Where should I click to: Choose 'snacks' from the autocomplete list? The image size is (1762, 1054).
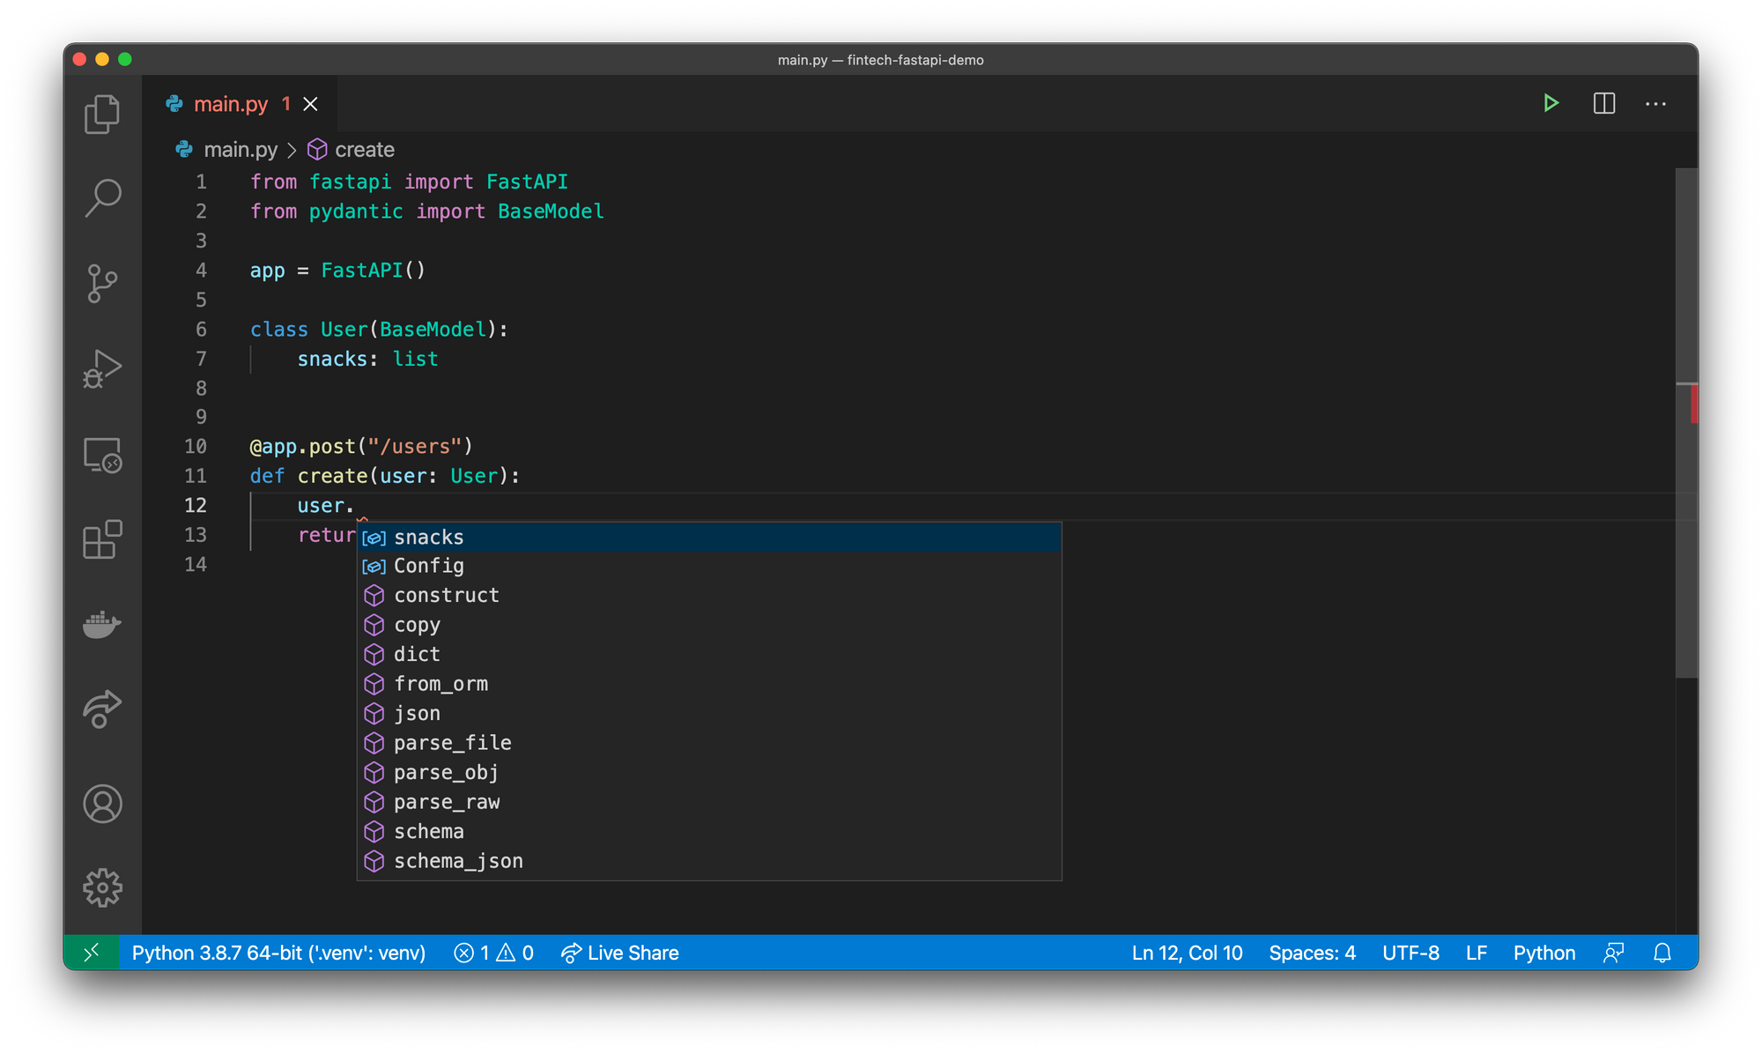(709, 537)
